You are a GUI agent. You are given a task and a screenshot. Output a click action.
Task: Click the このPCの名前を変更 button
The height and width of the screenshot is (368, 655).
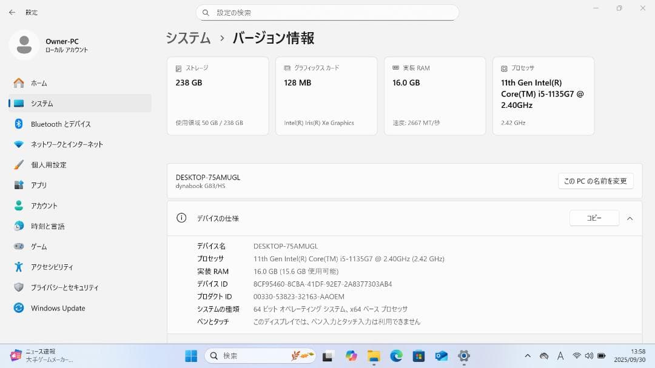pyautogui.click(x=596, y=181)
